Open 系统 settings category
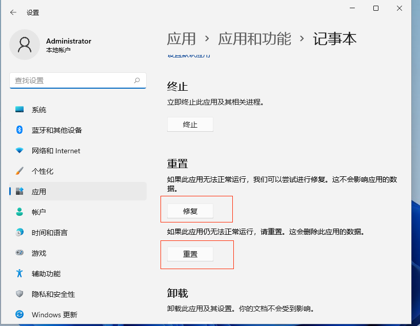The width and height of the screenshot is (420, 326). coord(77,110)
